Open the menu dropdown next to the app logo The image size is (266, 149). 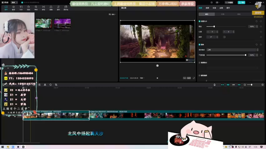coord(14,3)
